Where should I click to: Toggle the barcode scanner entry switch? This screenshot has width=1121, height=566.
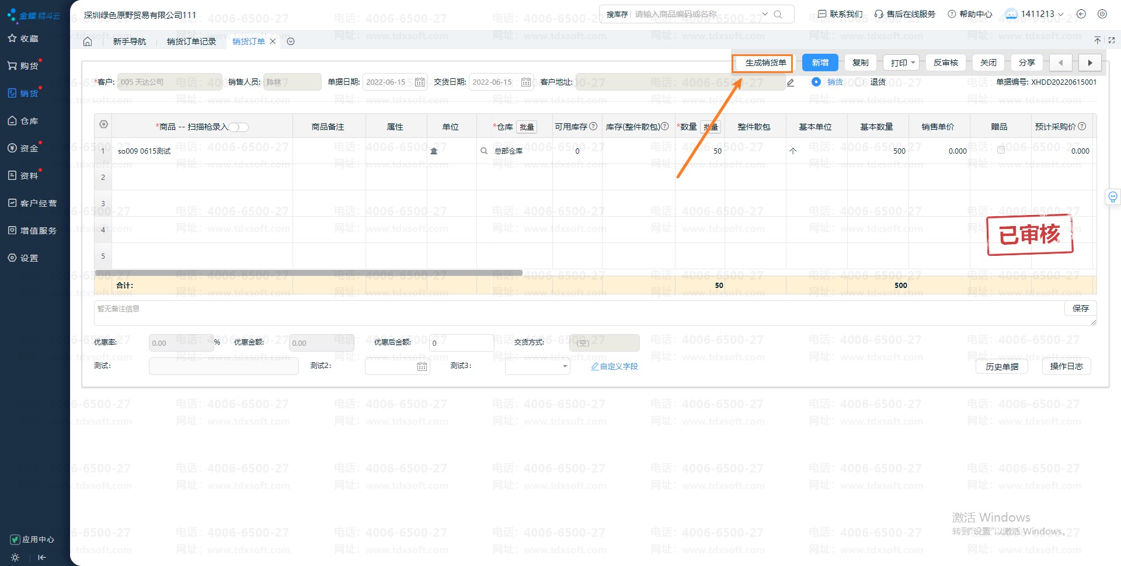[238, 127]
